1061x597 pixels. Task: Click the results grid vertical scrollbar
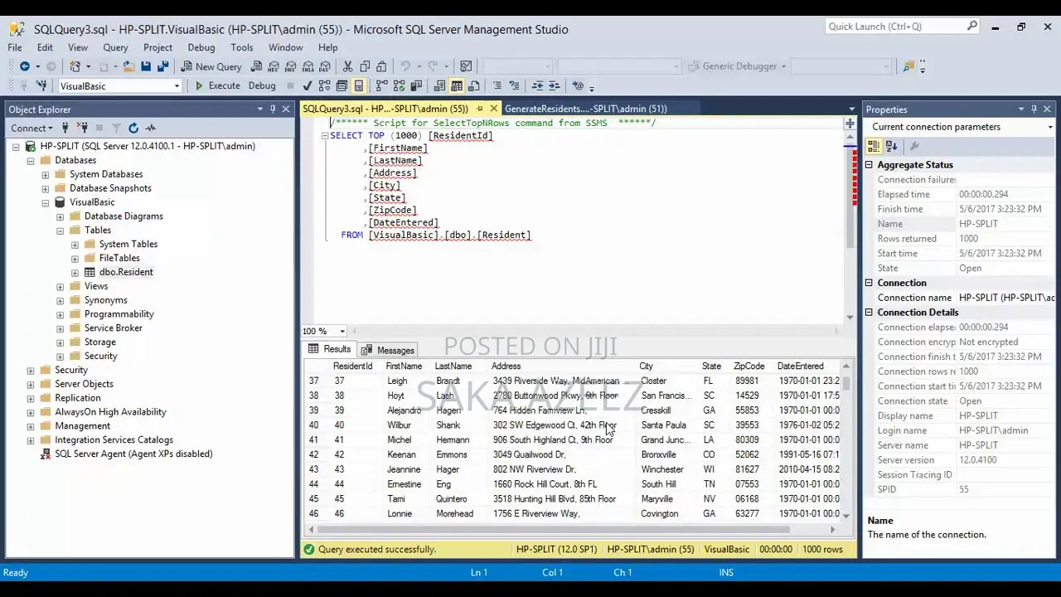[846, 439]
